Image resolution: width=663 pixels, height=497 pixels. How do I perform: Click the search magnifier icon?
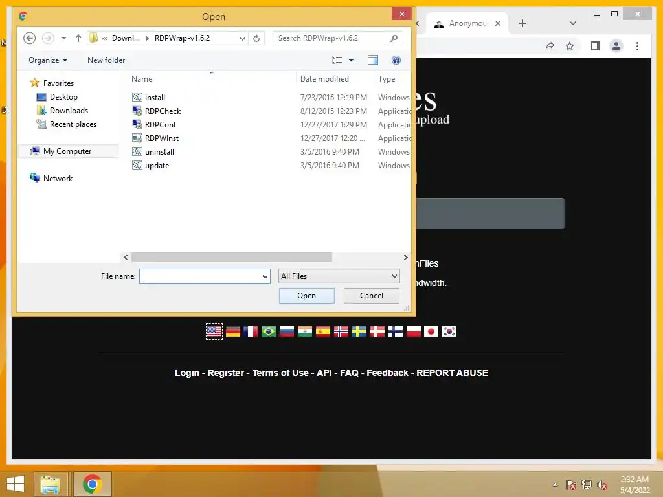coord(394,38)
